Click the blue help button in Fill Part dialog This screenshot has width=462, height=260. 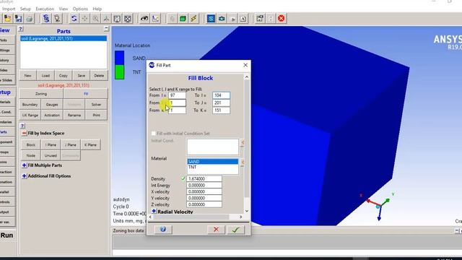[x=163, y=230]
